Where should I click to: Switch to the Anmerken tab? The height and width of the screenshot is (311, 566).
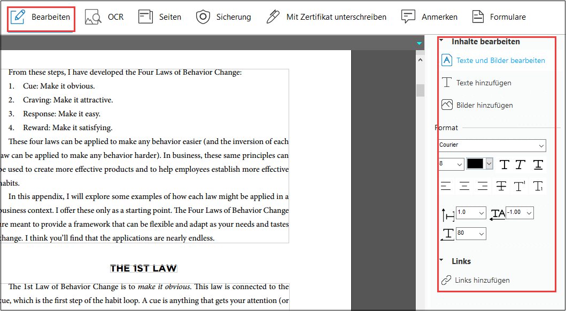[x=429, y=17]
